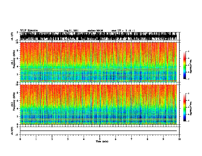
Task: Click time axis tick label "9"
Action: (163, 139)
